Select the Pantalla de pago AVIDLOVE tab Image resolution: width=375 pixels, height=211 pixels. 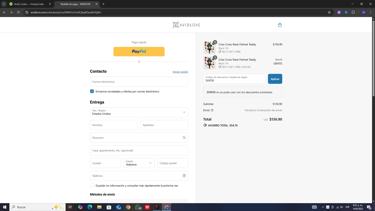tap(75, 4)
